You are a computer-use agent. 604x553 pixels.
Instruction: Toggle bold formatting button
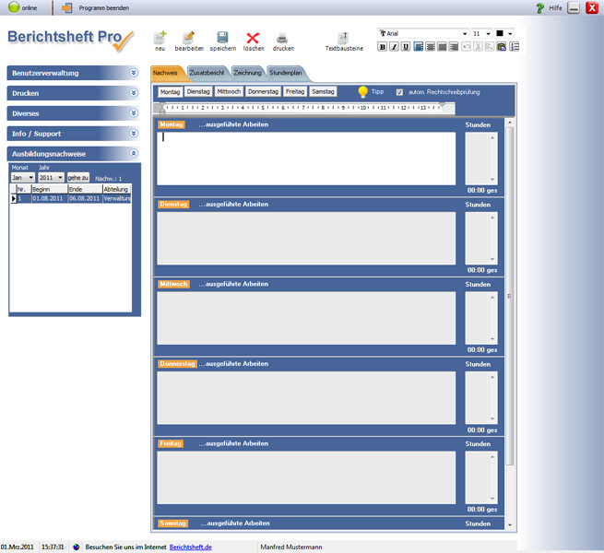pyautogui.click(x=382, y=47)
